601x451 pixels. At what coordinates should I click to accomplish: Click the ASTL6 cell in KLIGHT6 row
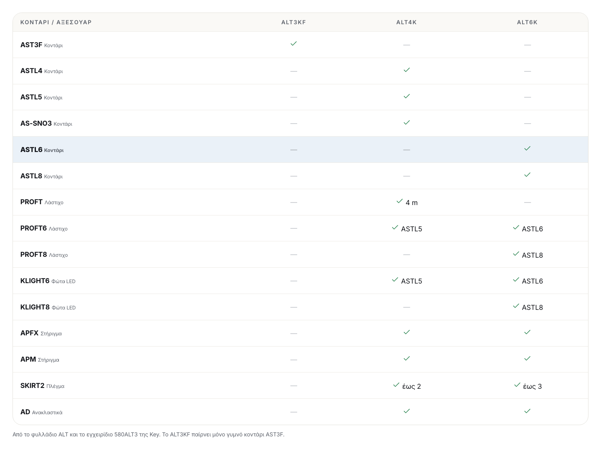528,281
